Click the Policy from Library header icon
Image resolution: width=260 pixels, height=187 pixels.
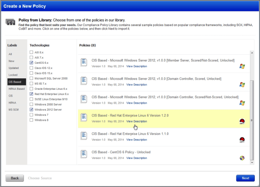tap(11, 22)
